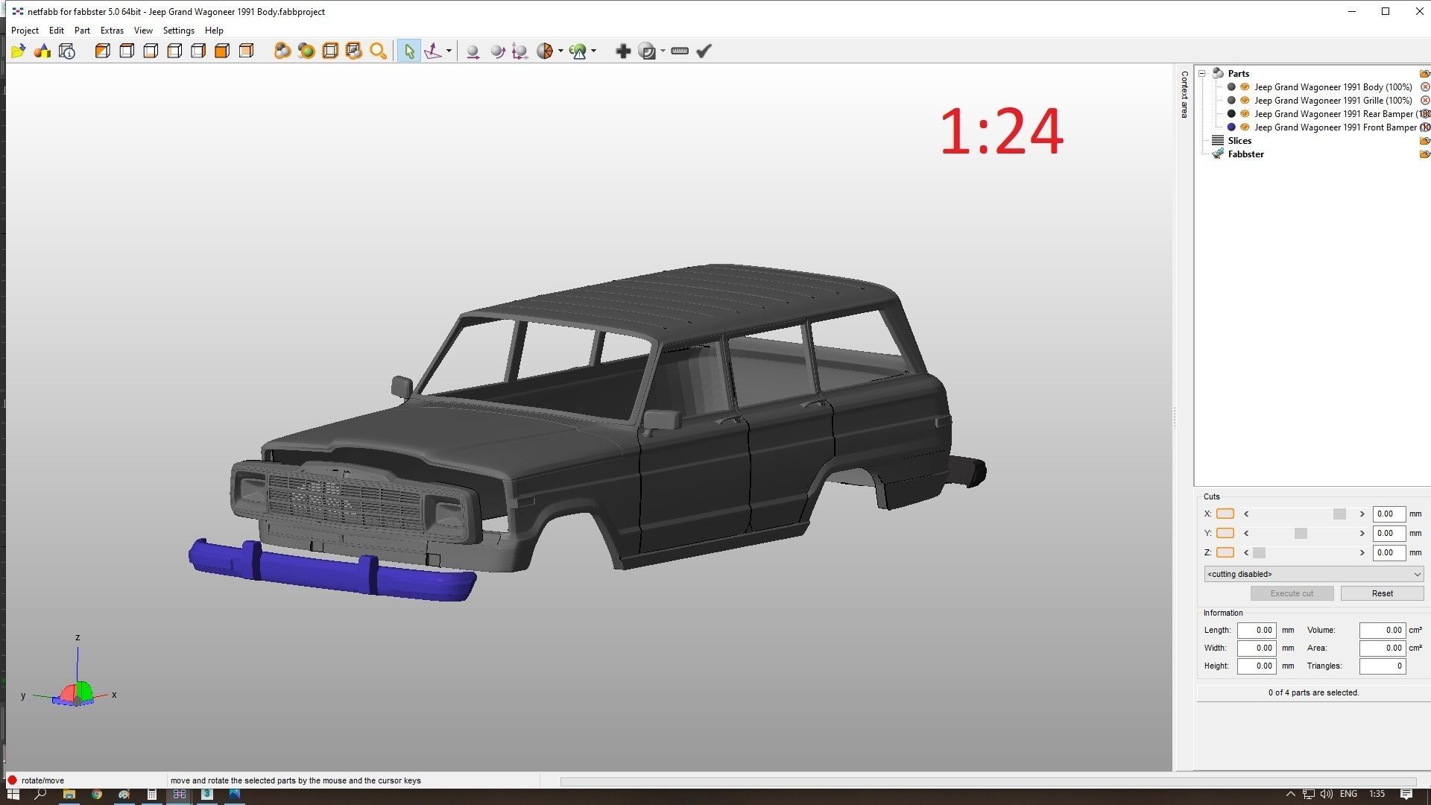Activate the magnifier zoom tool
This screenshot has height=805, width=1431.
pyautogui.click(x=378, y=51)
